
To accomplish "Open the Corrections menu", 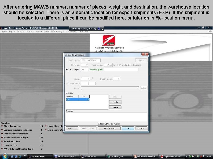I will pyautogui.click(x=71, y=31).
